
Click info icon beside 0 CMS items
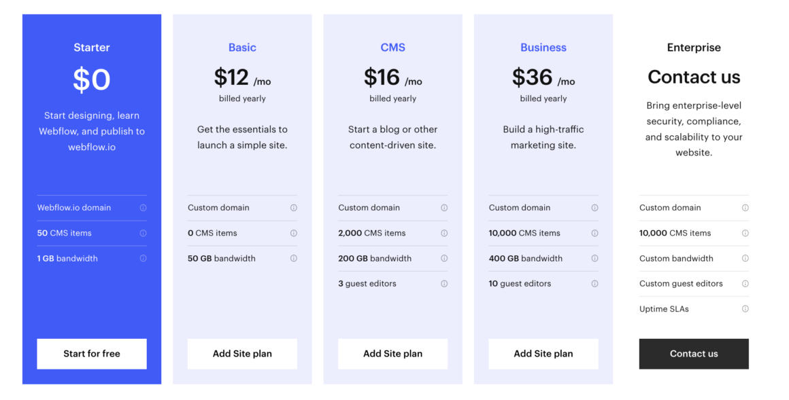point(293,233)
